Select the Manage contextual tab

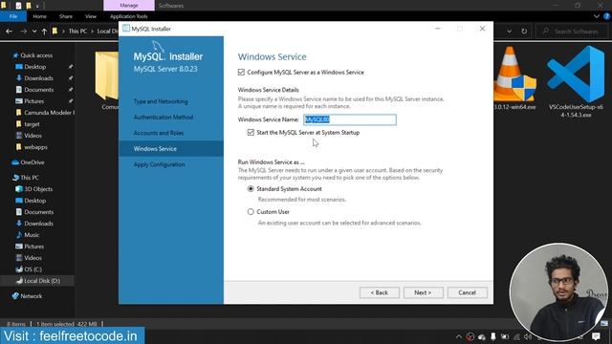click(129, 6)
